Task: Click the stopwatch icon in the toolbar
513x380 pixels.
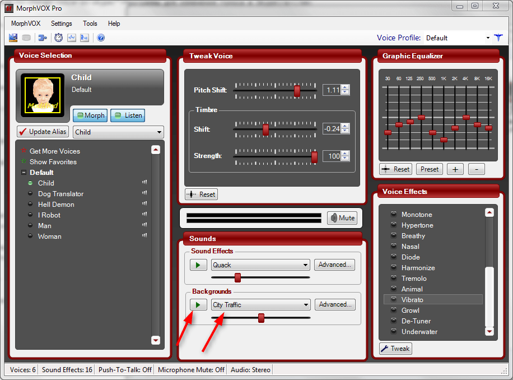Action: (58, 38)
